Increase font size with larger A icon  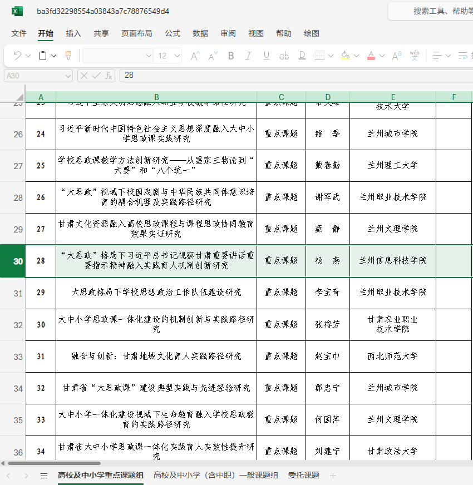[194, 56]
